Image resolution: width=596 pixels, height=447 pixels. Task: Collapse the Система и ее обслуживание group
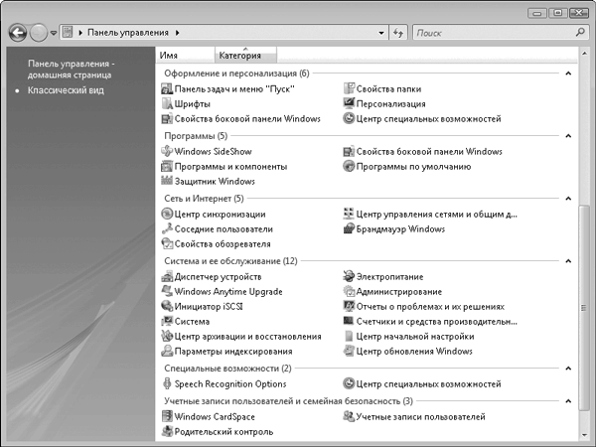point(567,261)
